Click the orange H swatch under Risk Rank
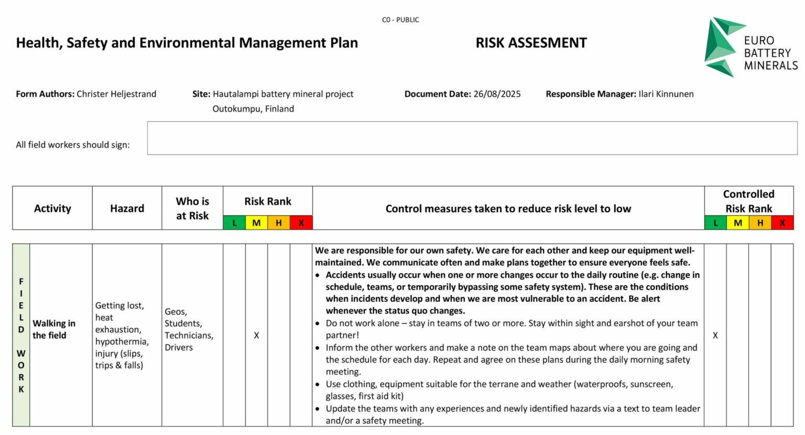The width and height of the screenshot is (805, 435). (x=279, y=222)
